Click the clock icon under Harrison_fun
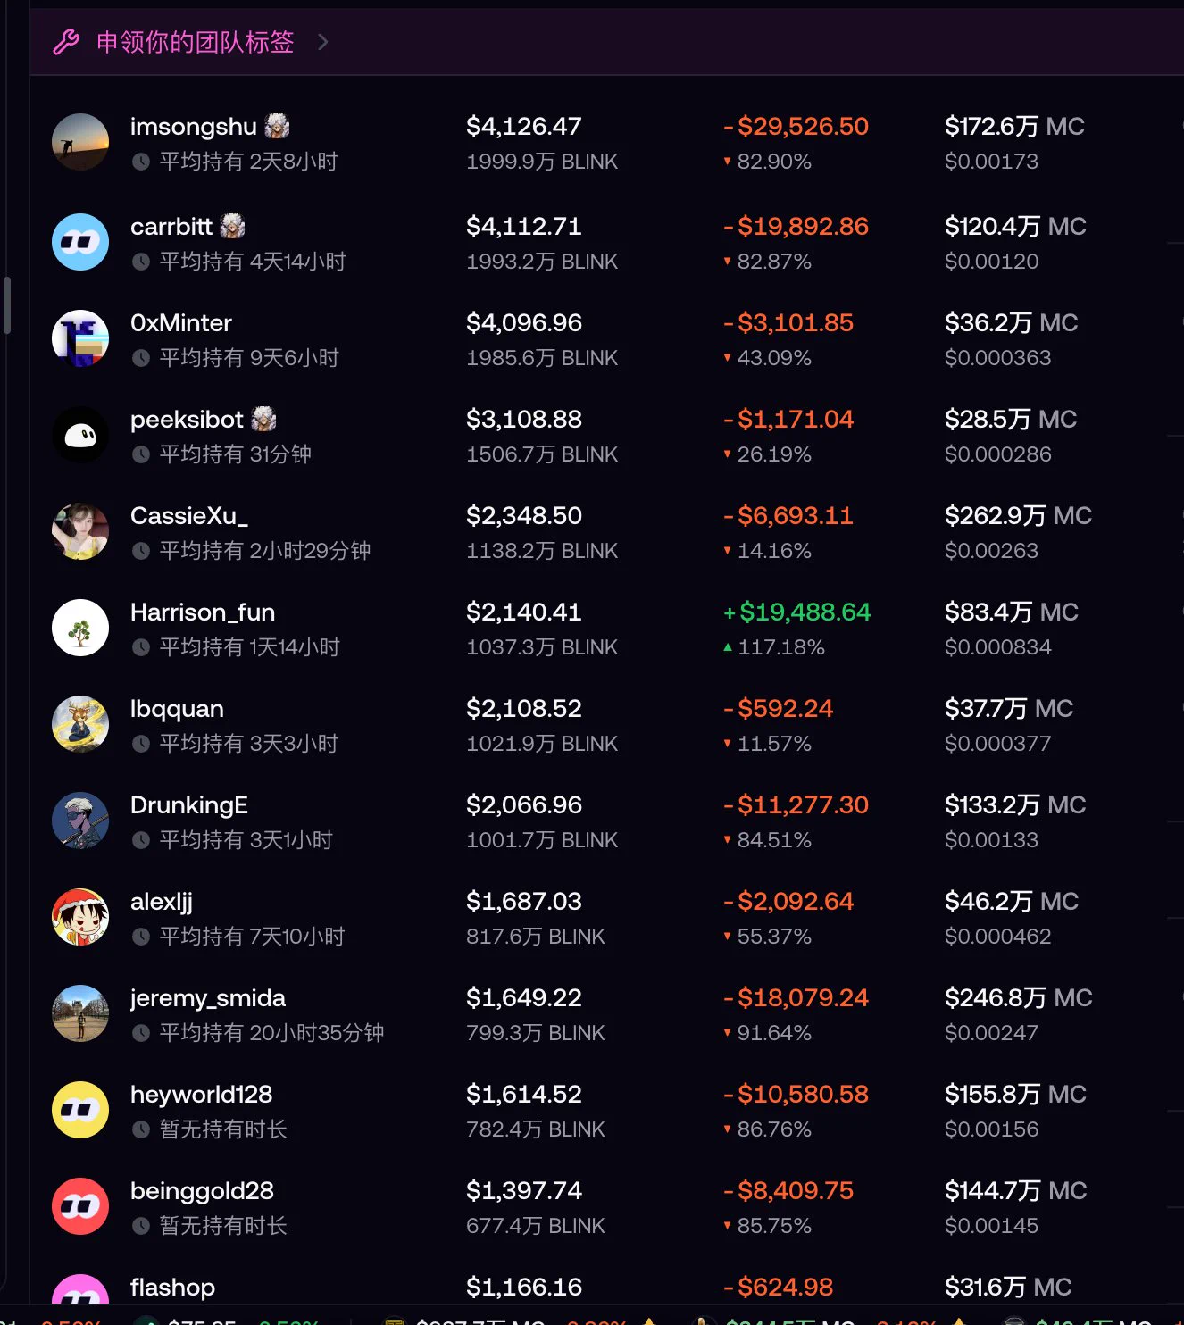 coord(140,647)
